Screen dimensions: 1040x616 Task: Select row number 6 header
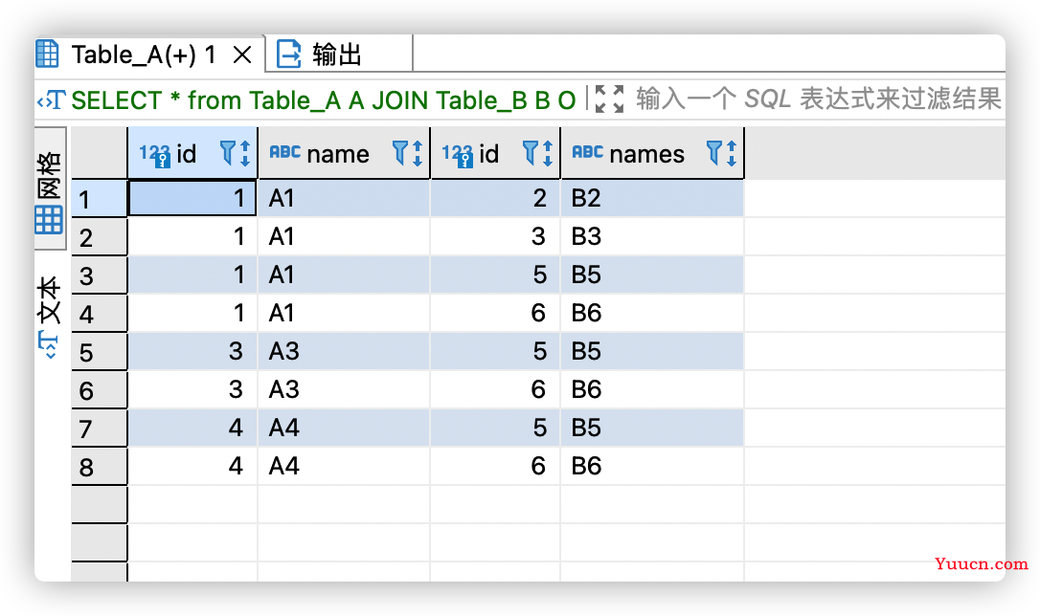(99, 390)
